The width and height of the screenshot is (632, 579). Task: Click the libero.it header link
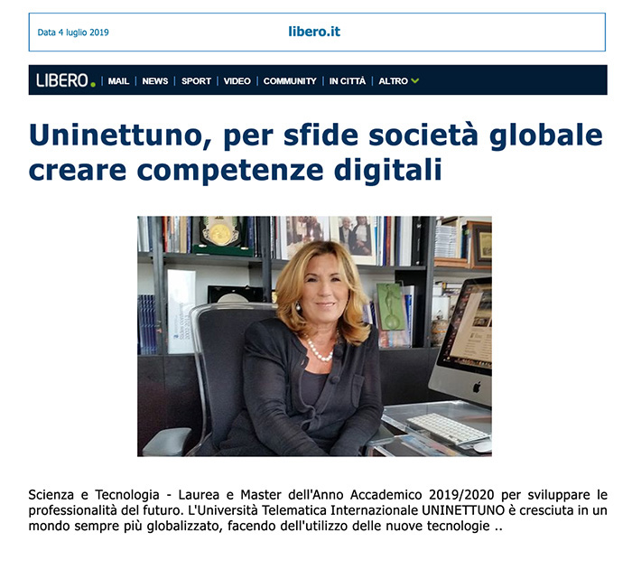tap(314, 32)
